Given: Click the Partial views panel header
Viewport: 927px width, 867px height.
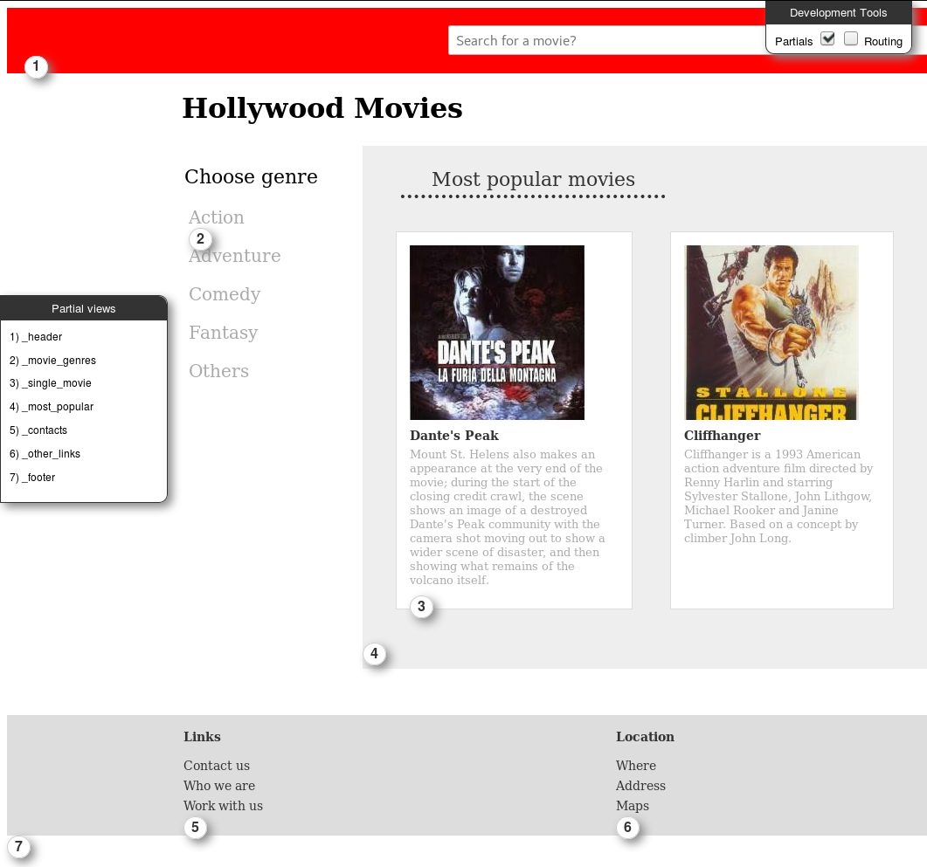Looking at the screenshot, I should point(83,308).
